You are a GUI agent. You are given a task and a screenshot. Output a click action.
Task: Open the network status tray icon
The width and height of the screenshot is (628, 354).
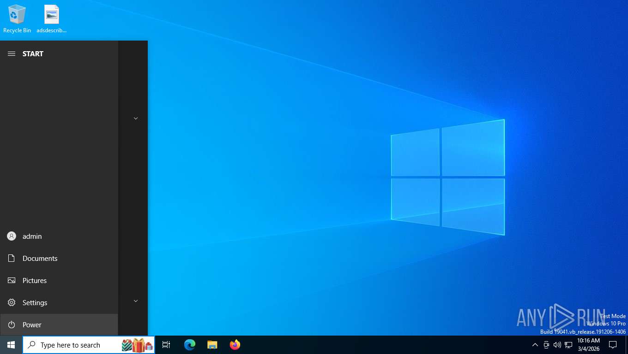pyautogui.click(x=568, y=345)
